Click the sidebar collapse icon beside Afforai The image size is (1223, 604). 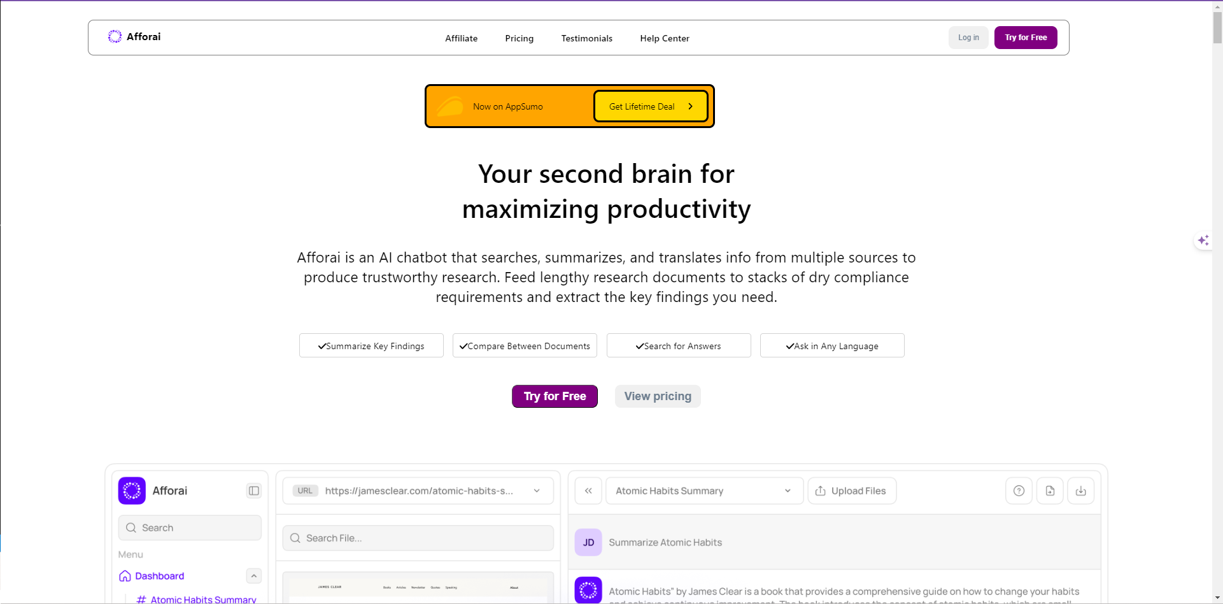(x=254, y=491)
